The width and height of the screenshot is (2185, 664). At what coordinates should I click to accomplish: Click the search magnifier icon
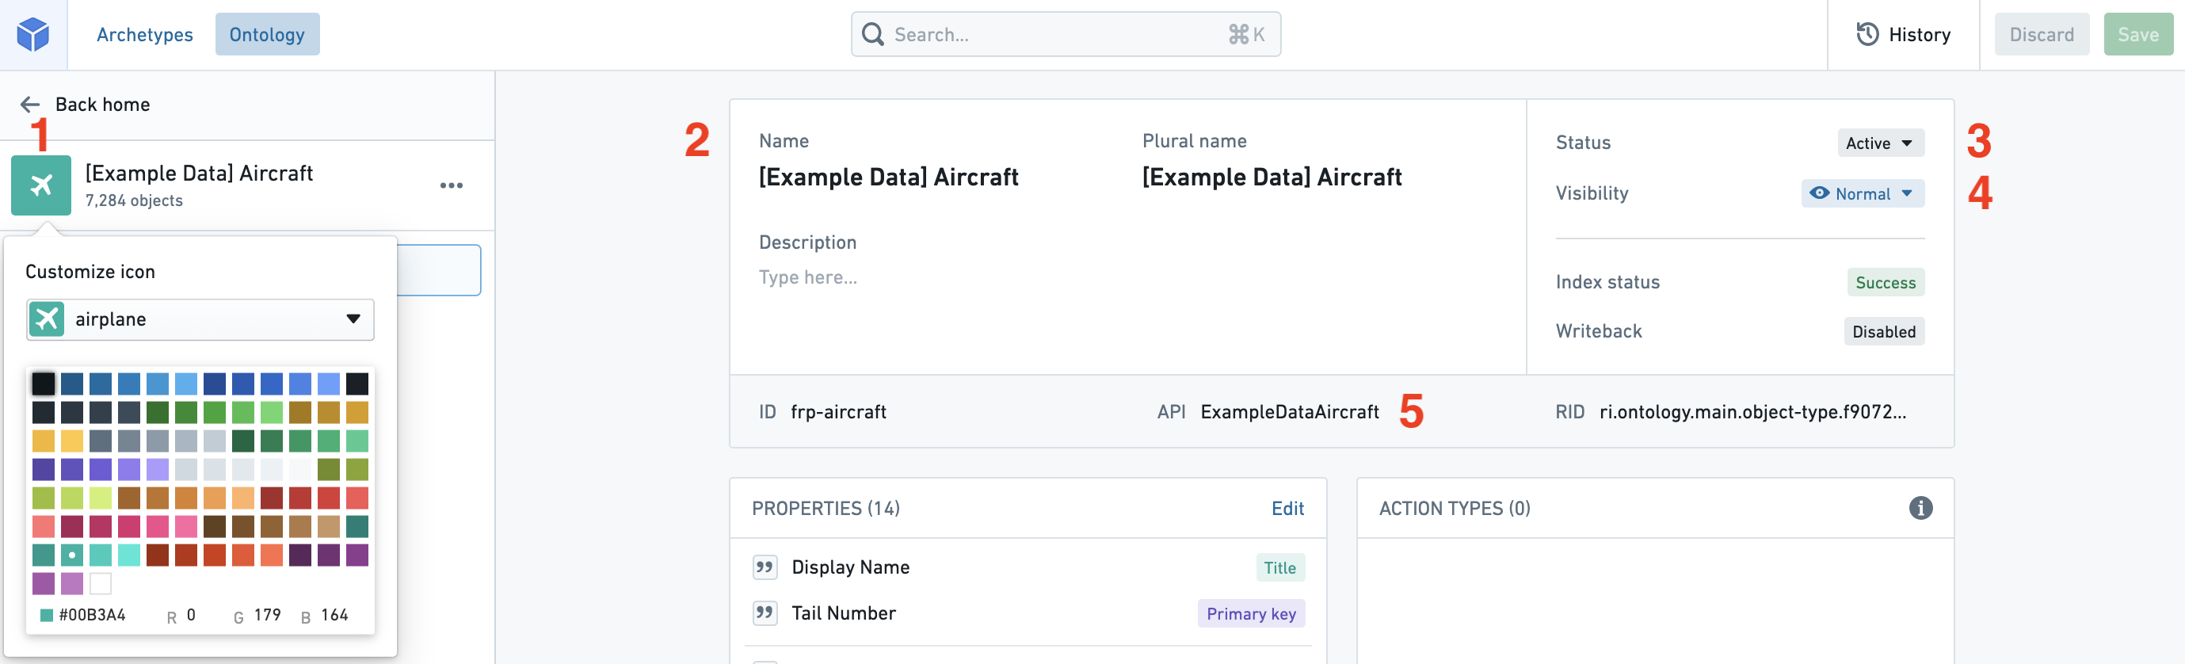tap(873, 35)
